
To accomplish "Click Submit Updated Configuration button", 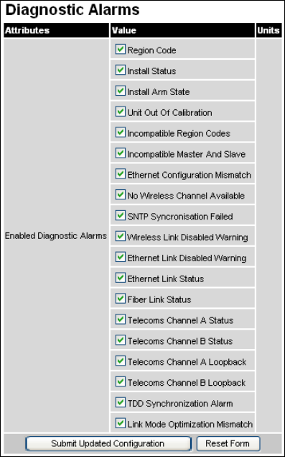I will 108,443.
